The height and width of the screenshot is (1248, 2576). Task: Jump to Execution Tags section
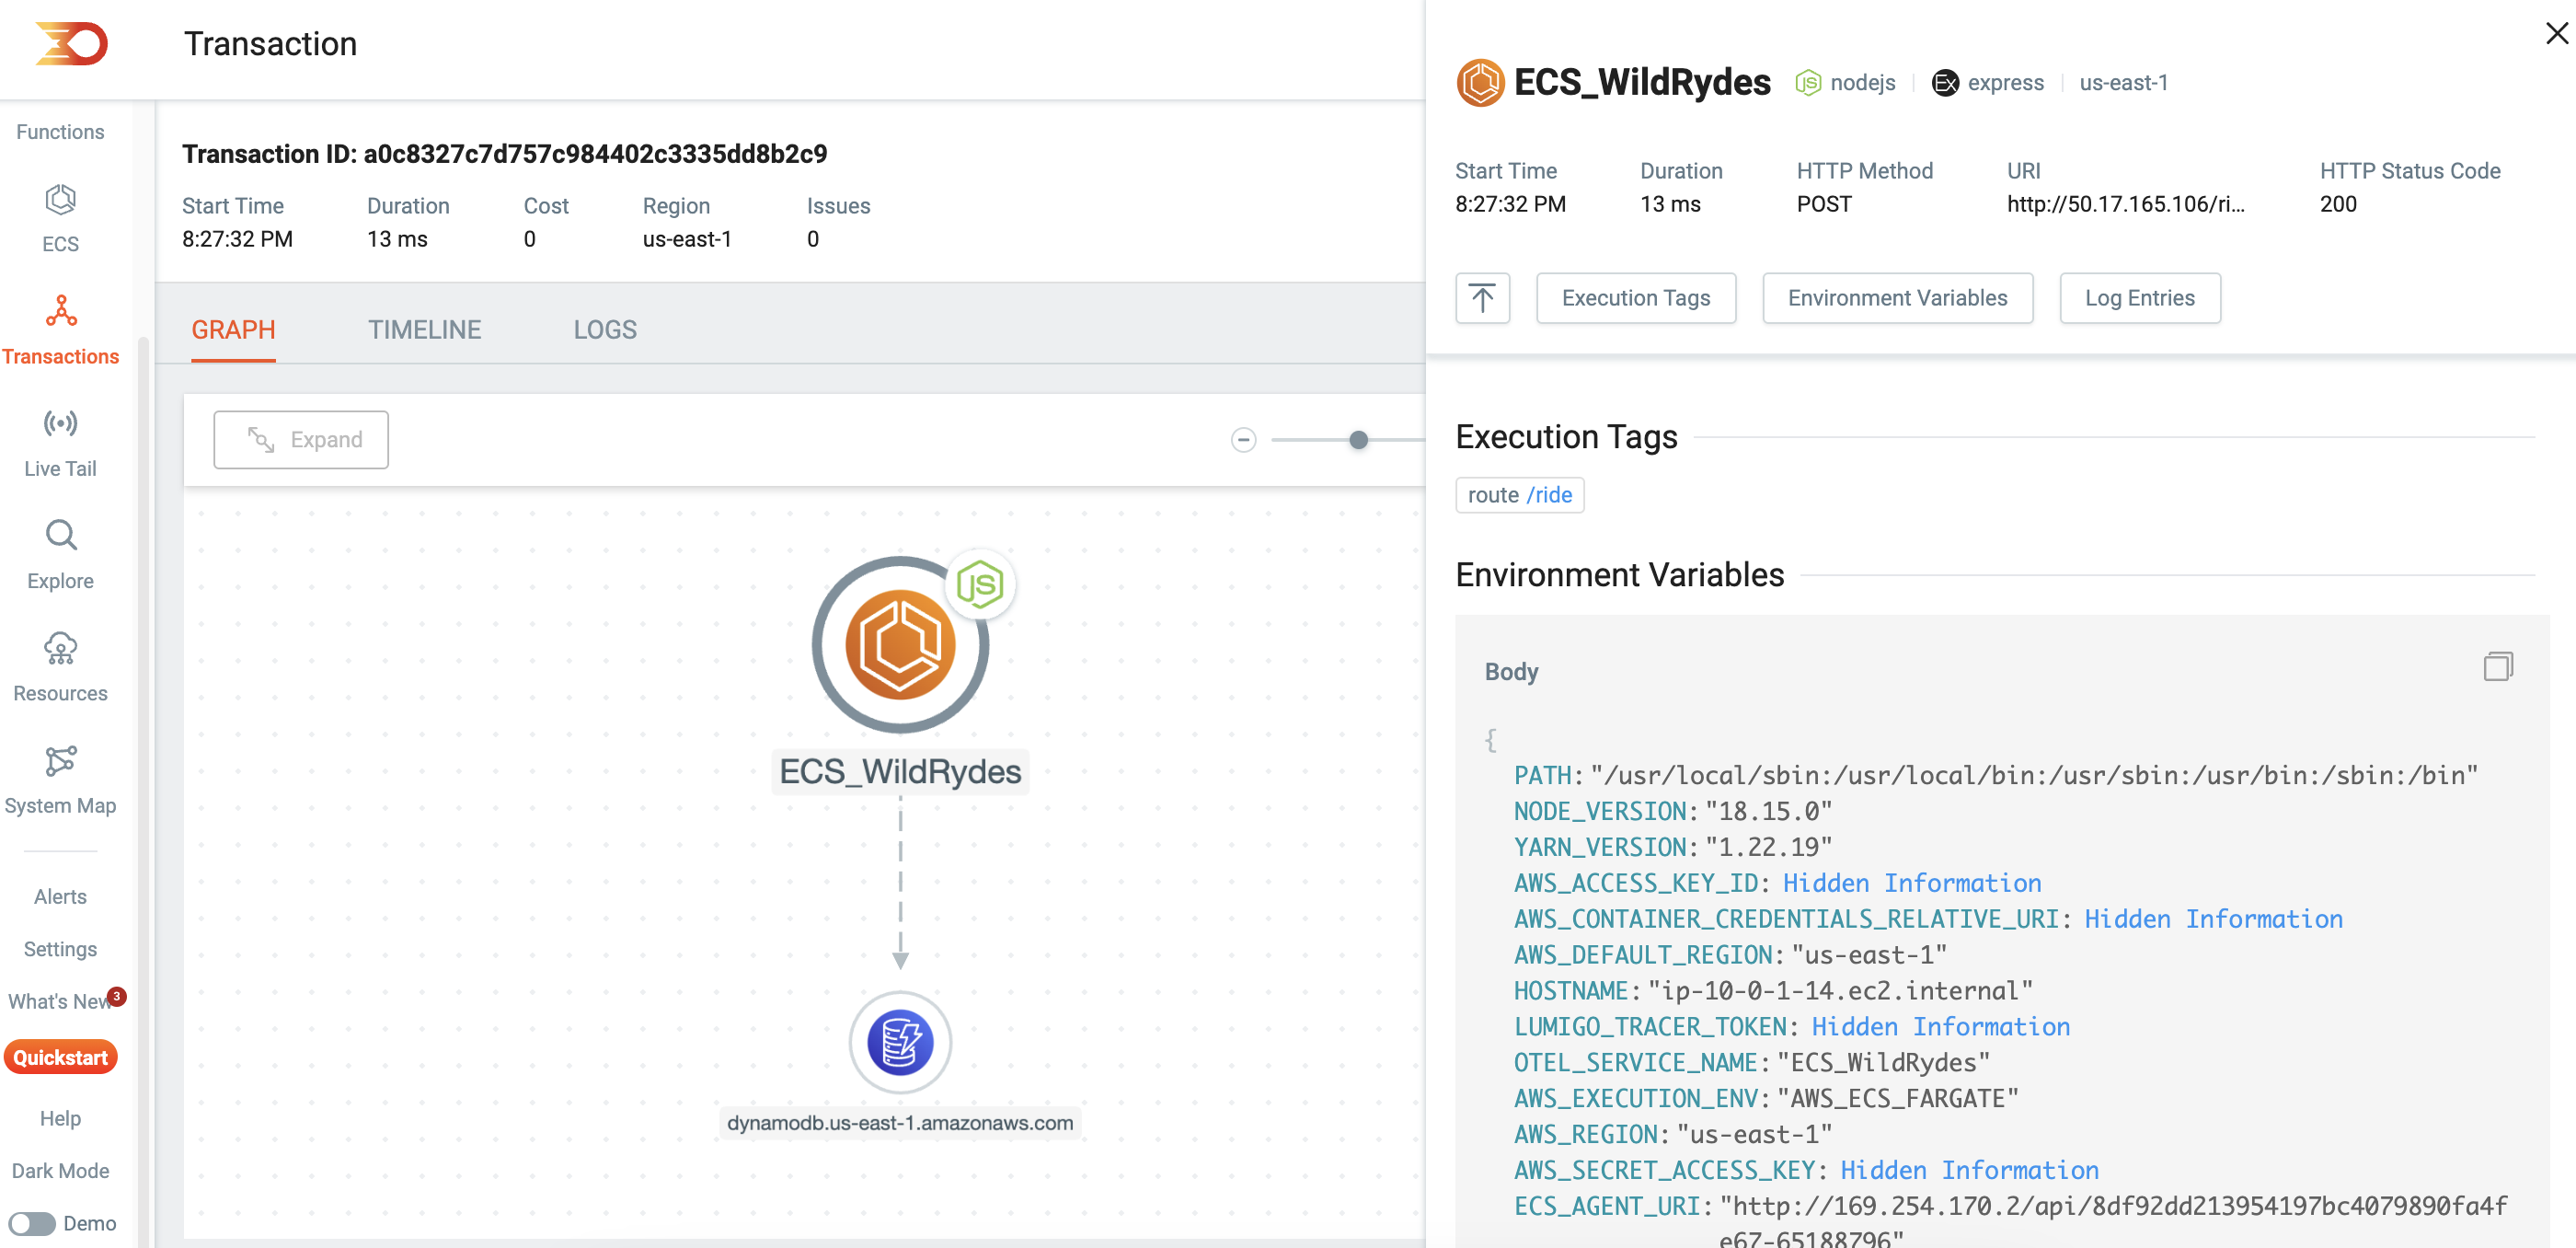(1635, 298)
